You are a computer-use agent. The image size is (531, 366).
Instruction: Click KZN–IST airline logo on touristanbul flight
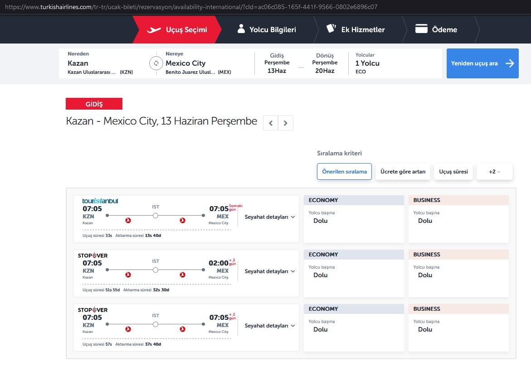(128, 221)
